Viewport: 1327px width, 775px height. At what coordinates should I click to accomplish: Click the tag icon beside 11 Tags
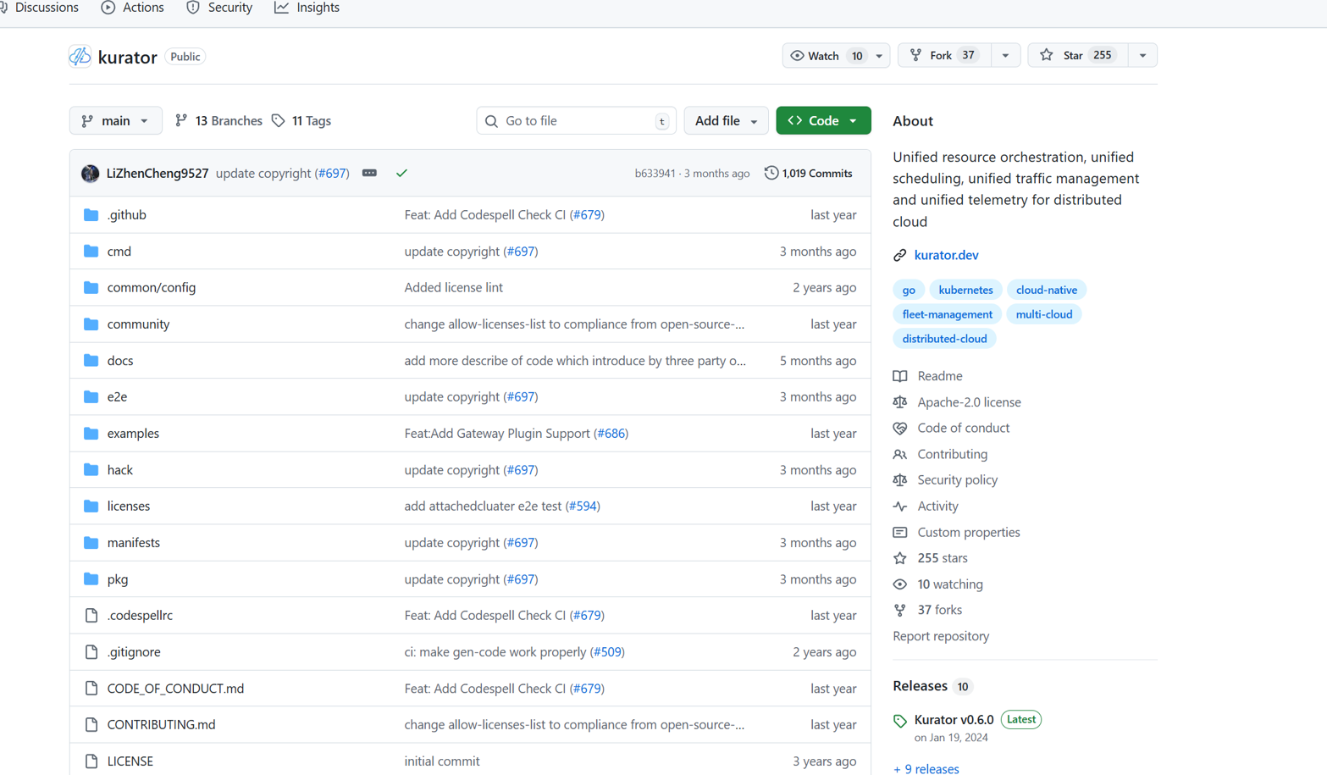pos(278,121)
